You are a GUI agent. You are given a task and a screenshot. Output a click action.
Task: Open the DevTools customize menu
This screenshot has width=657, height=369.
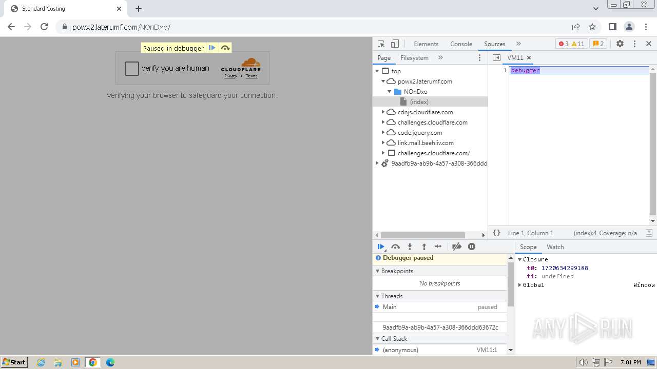coord(634,44)
